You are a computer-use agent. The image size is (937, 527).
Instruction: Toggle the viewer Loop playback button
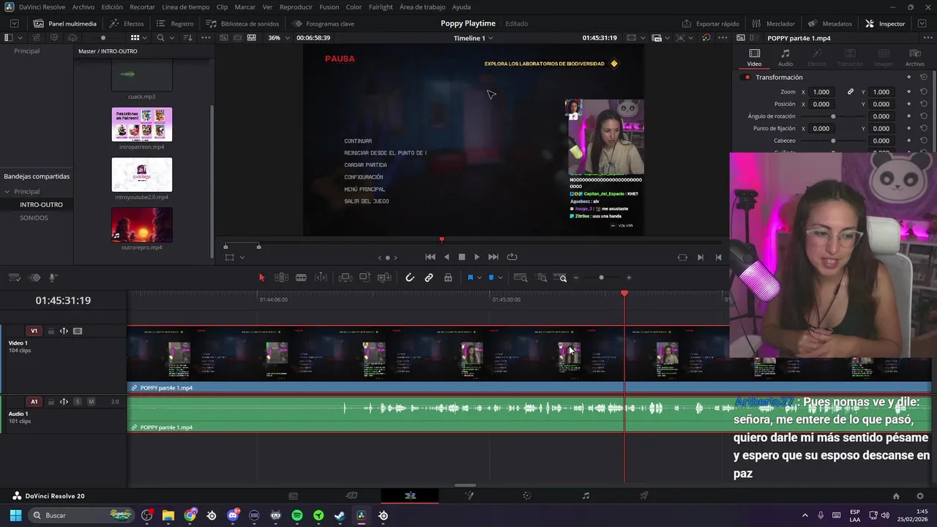pyautogui.click(x=512, y=257)
